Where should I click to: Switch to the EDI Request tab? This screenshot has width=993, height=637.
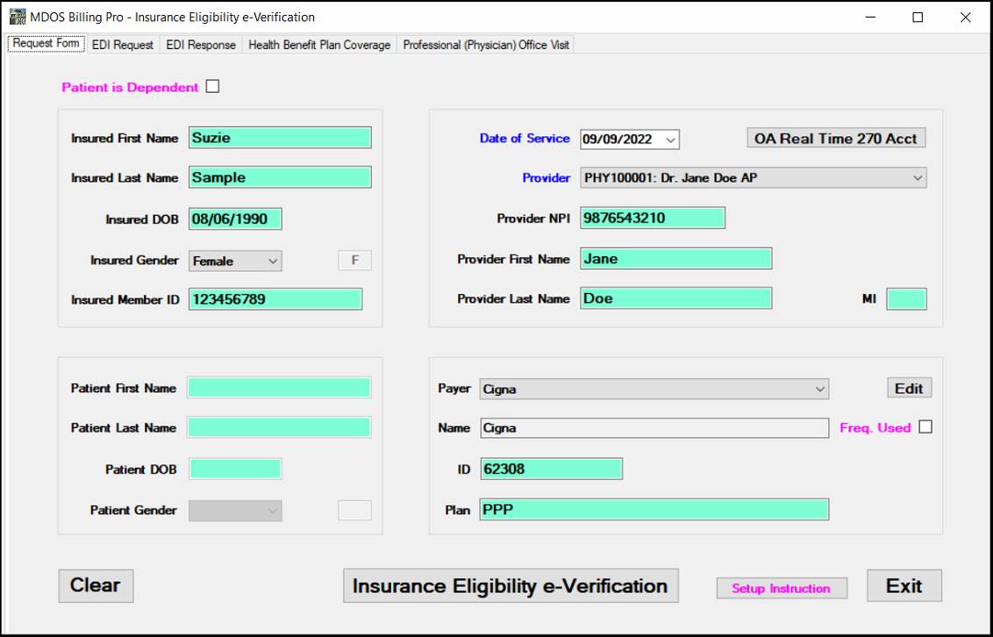pyautogui.click(x=122, y=44)
